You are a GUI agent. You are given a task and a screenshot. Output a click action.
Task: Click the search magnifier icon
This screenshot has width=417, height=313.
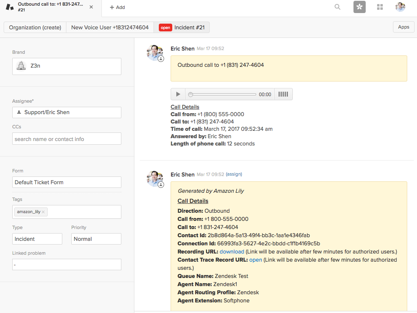[x=337, y=7]
